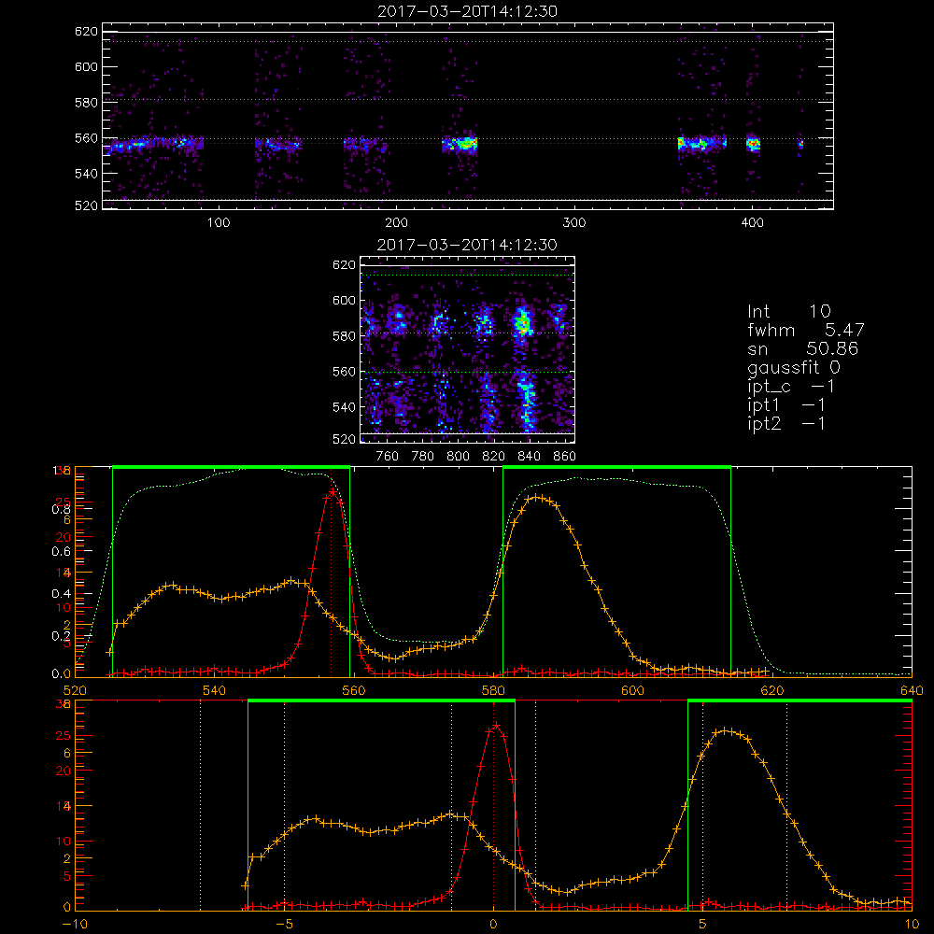
Task: Click the 0.8 white y-axis label in third plot
Action: [62, 510]
